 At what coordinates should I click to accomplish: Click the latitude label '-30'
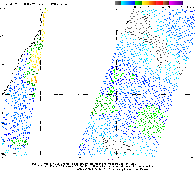pos(2,9)
